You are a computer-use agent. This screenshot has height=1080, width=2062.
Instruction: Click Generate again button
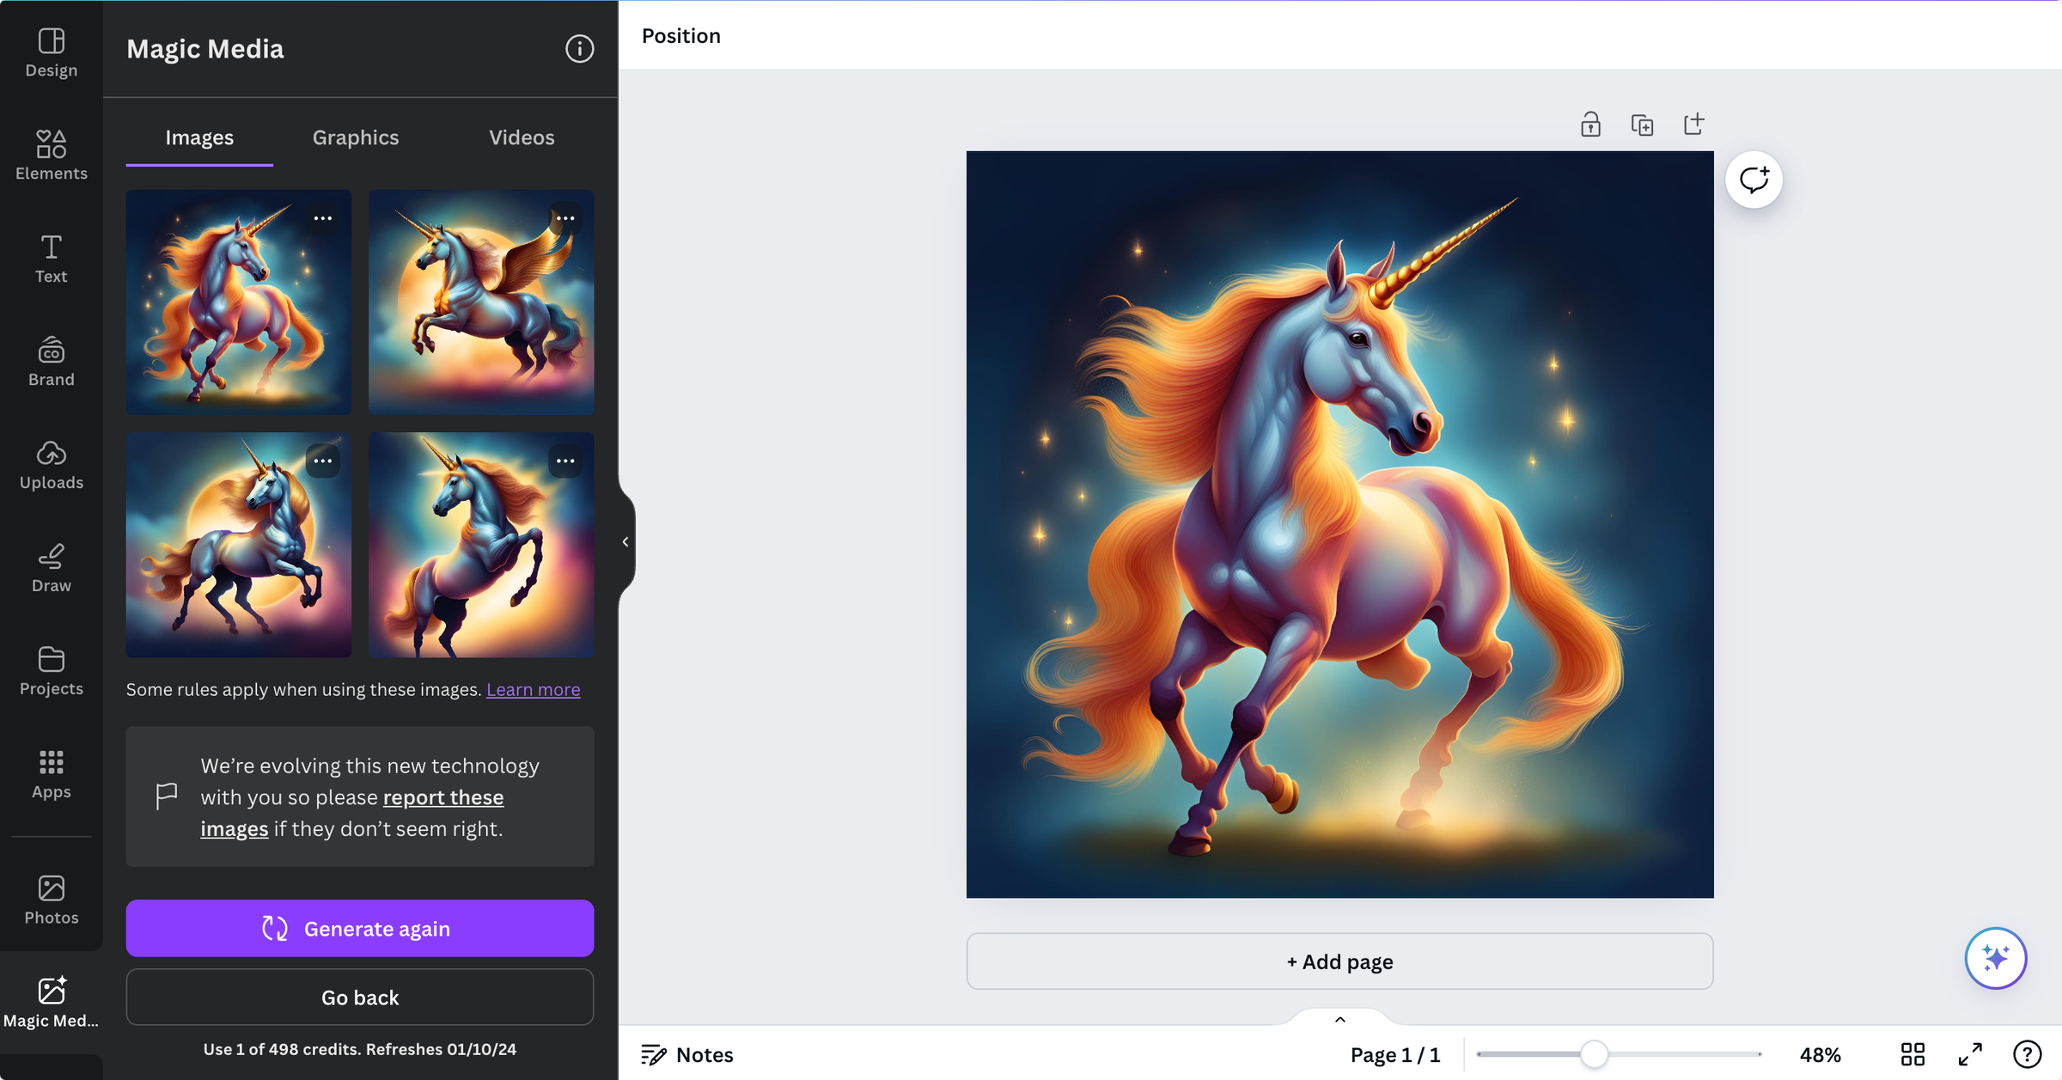click(x=360, y=929)
